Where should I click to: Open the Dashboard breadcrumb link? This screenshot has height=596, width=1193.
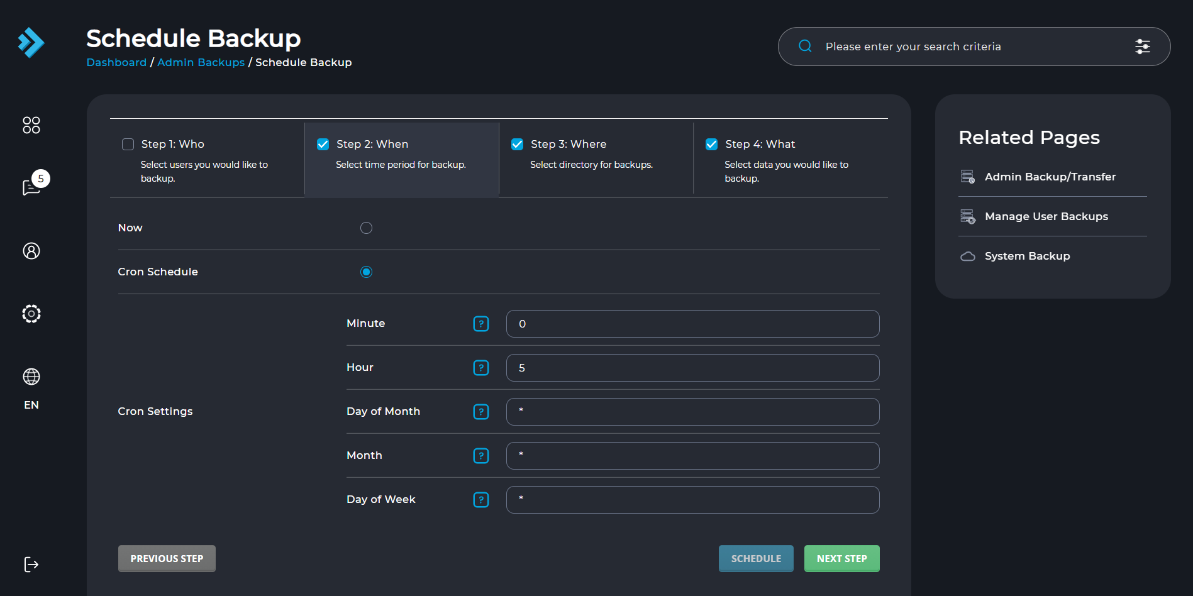tap(116, 62)
